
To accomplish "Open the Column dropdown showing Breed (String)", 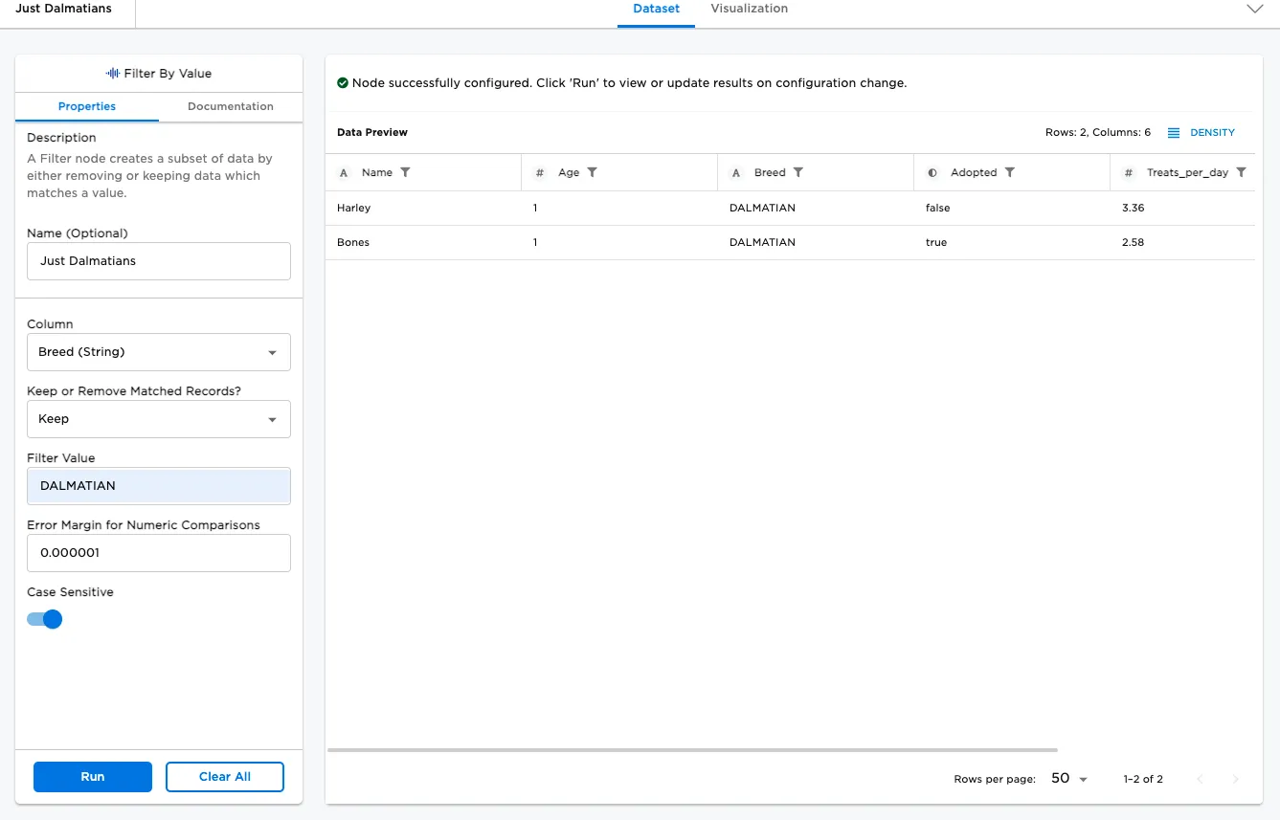I will [159, 352].
